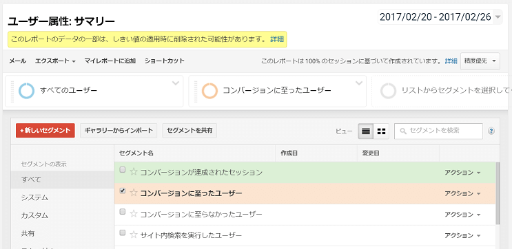Star the サイト内検索を実行したユーザー segment

click(133, 235)
